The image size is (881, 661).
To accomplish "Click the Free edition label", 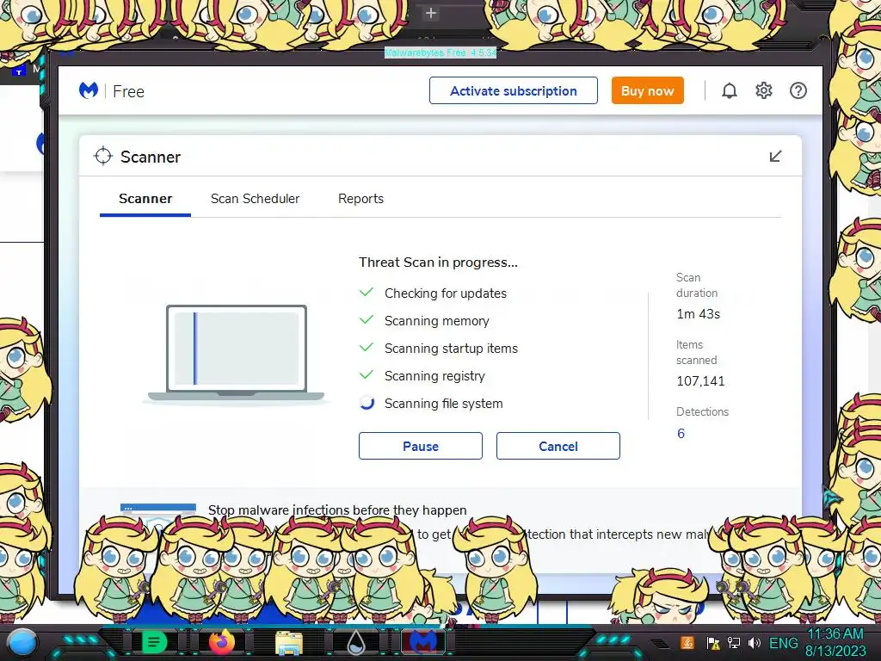I will coord(129,91).
